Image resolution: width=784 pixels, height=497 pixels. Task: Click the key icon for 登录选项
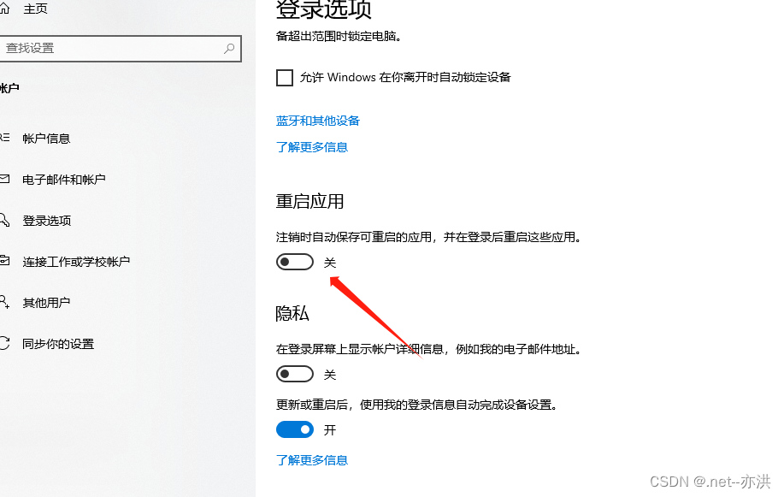(4, 220)
